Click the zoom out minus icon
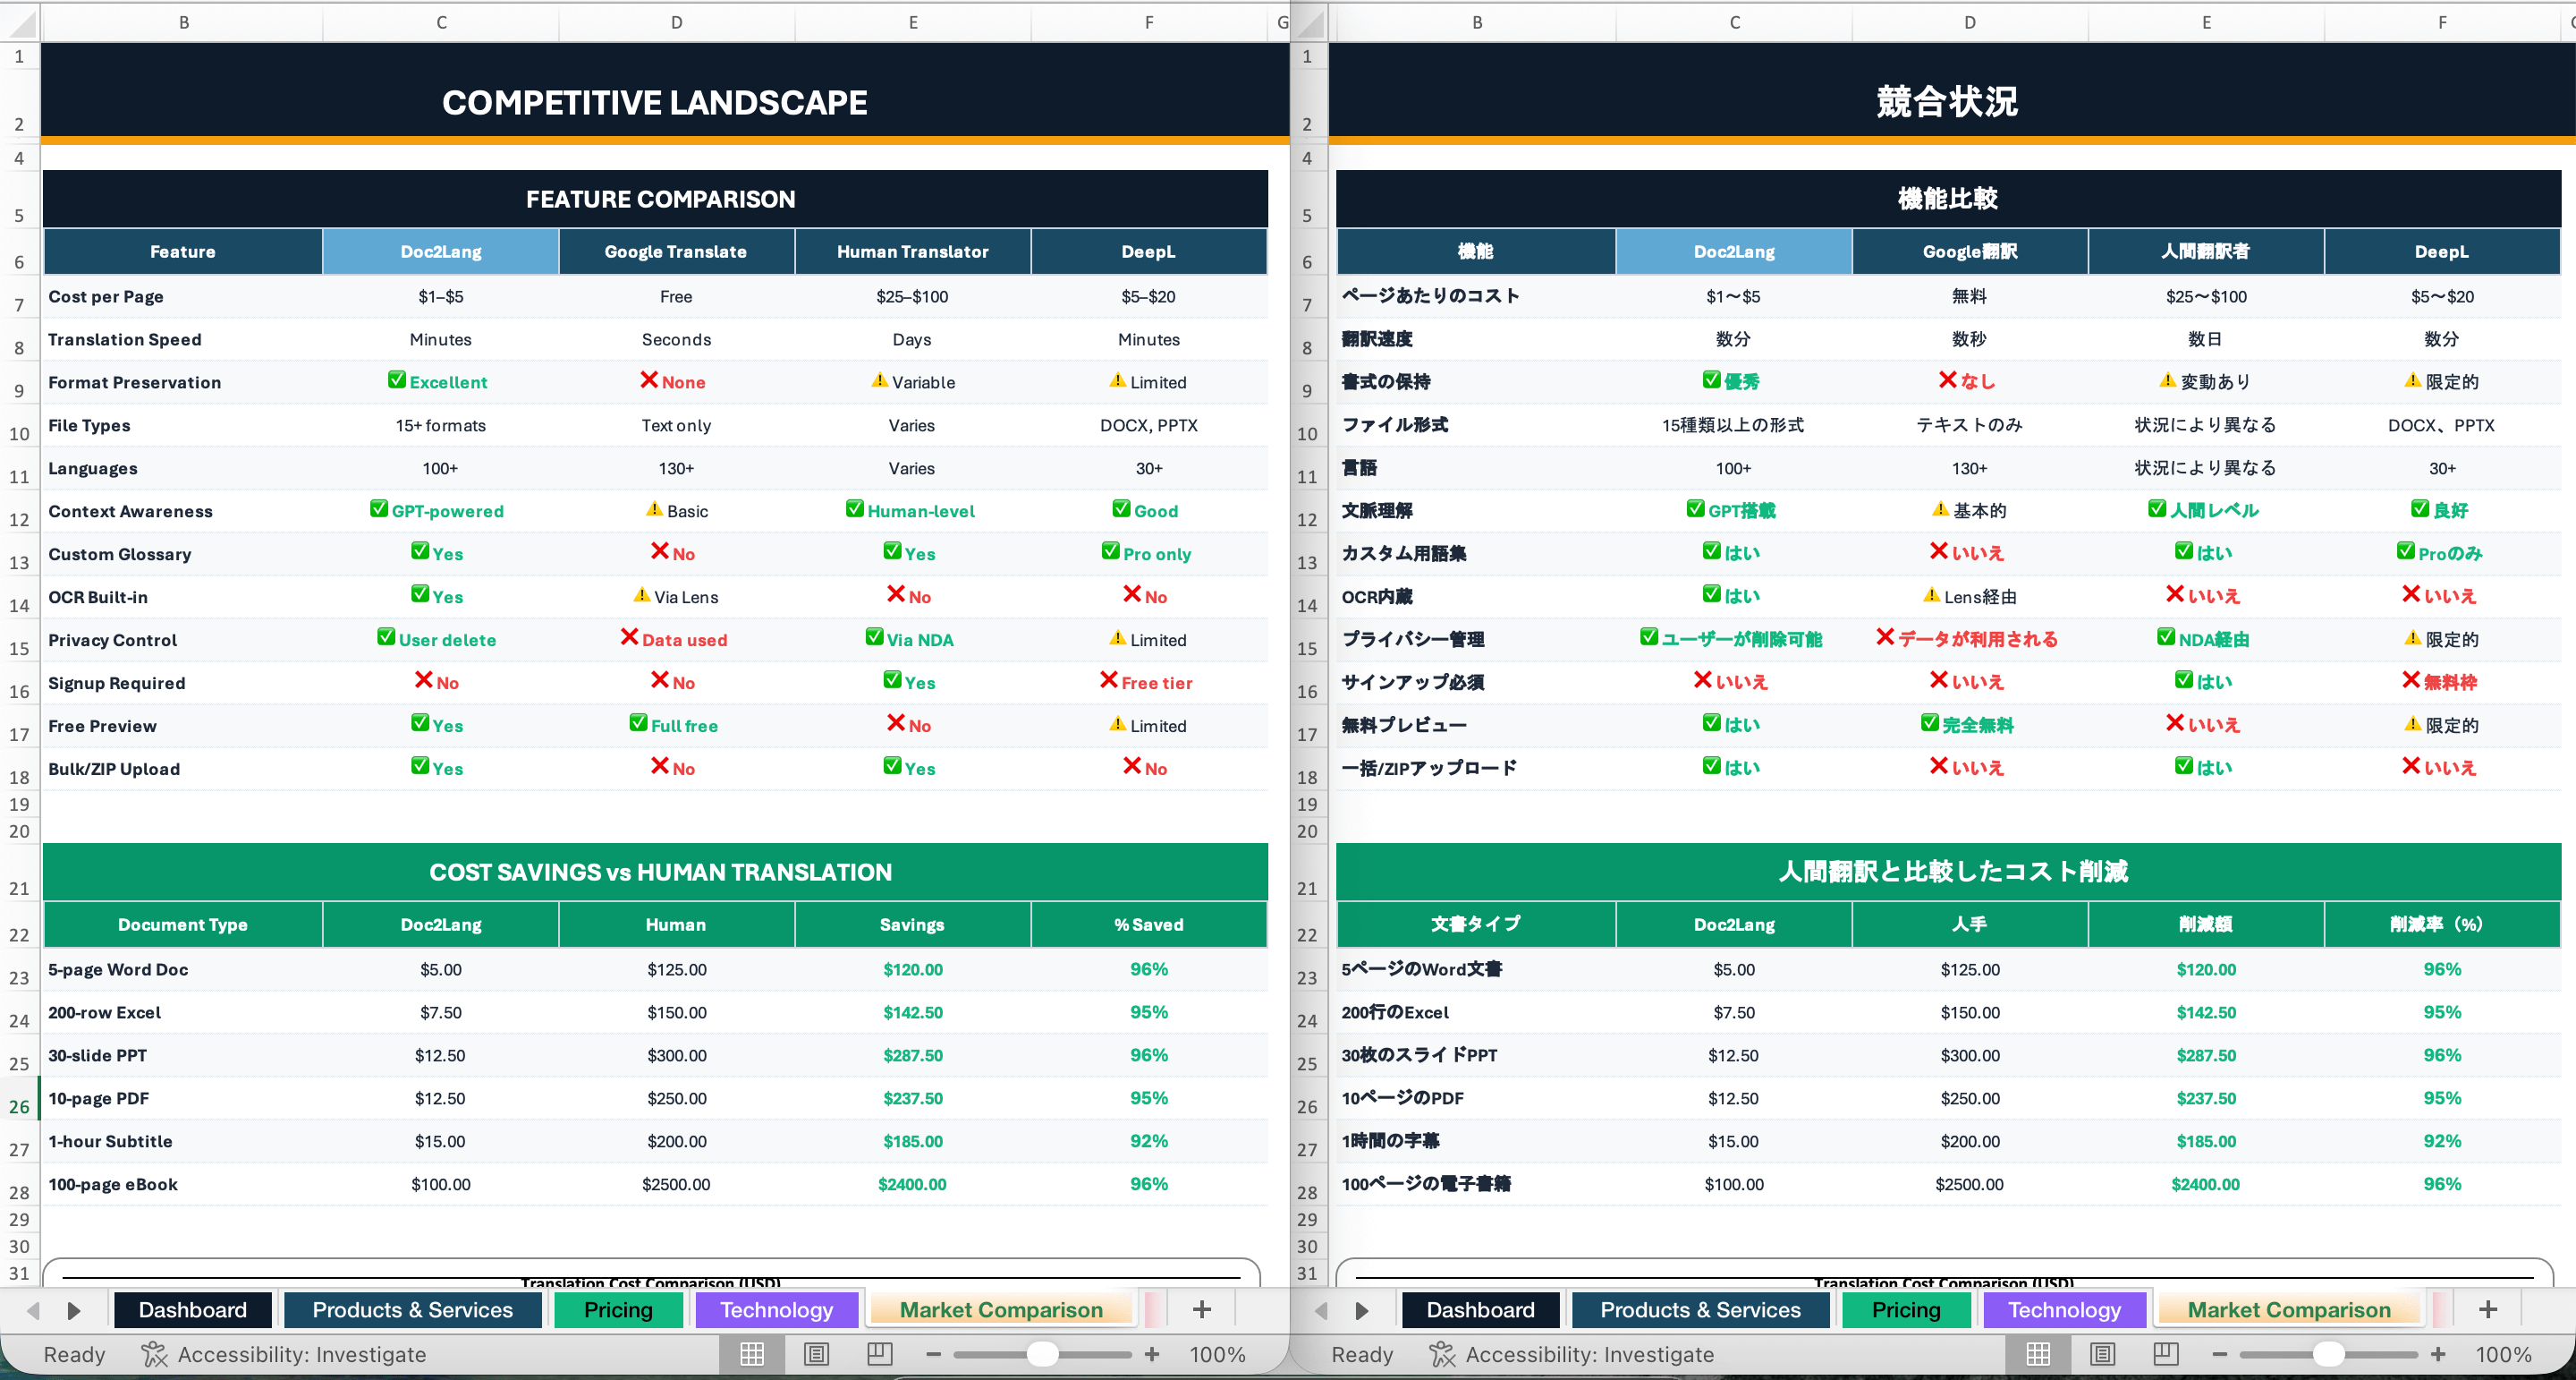Viewport: 2576px width, 1380px height. tap(934, 1354)
